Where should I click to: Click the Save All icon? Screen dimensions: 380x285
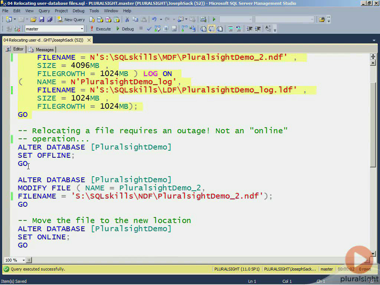[50, 19]
